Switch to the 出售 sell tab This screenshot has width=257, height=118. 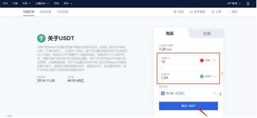tap(207, 34)
